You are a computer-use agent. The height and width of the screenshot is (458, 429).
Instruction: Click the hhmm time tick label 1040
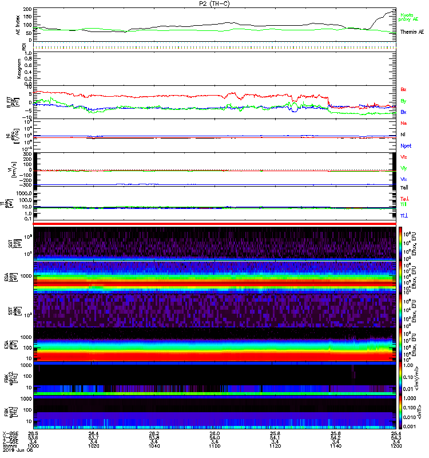[x=154, y=446]
